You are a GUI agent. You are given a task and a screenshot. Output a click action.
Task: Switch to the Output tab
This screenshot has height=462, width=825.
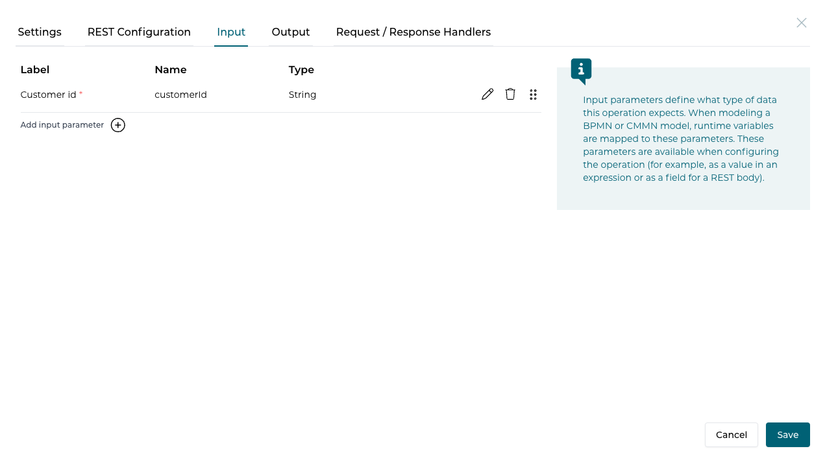(290, 32)
